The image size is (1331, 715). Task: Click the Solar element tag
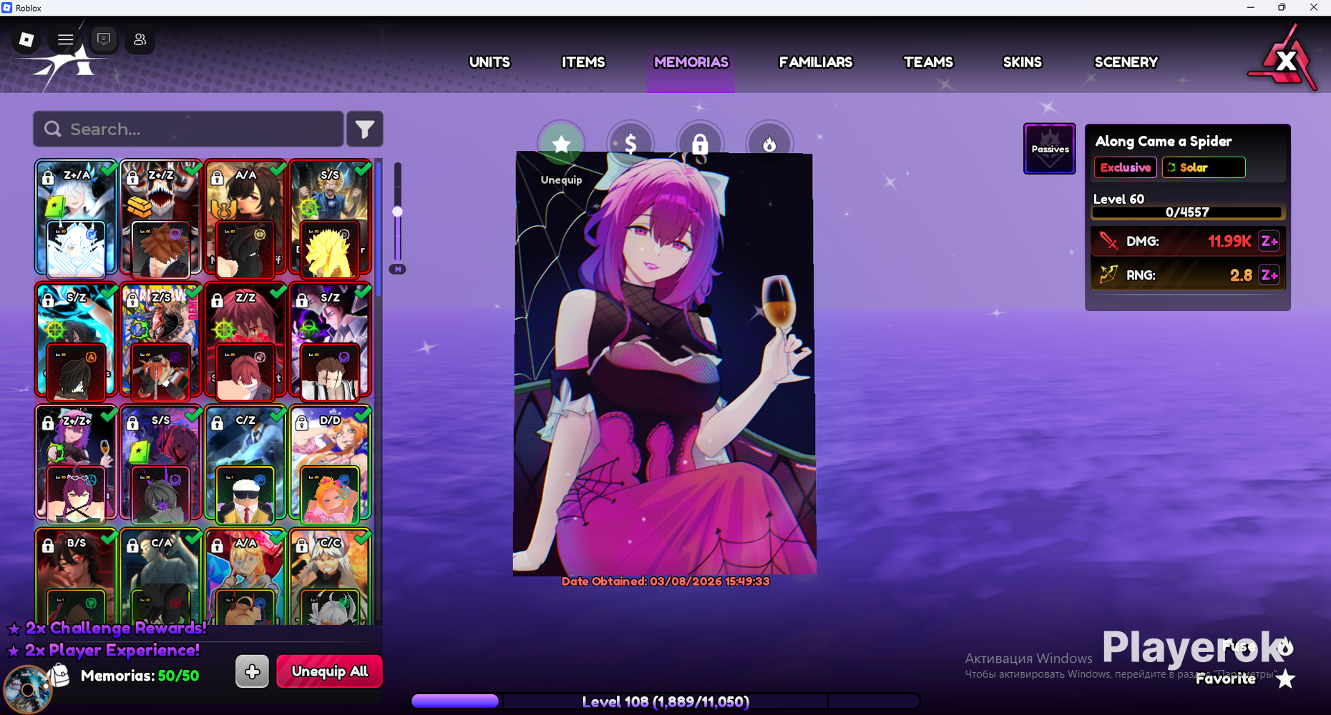coord(1204,167)
